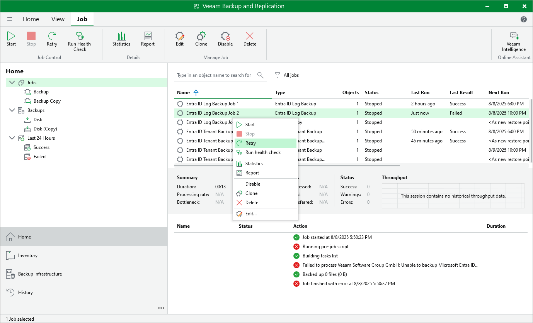This screenshot has height=323, width=533.
Task: Open the Report ribbon button
Action: pyautogui.click(x=148, y=39)
